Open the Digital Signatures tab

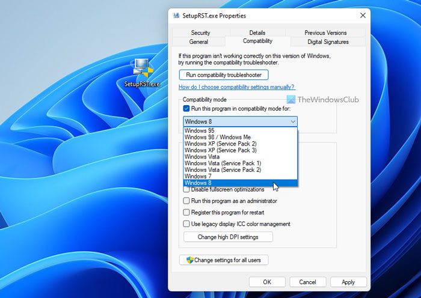tap(328, 41)
